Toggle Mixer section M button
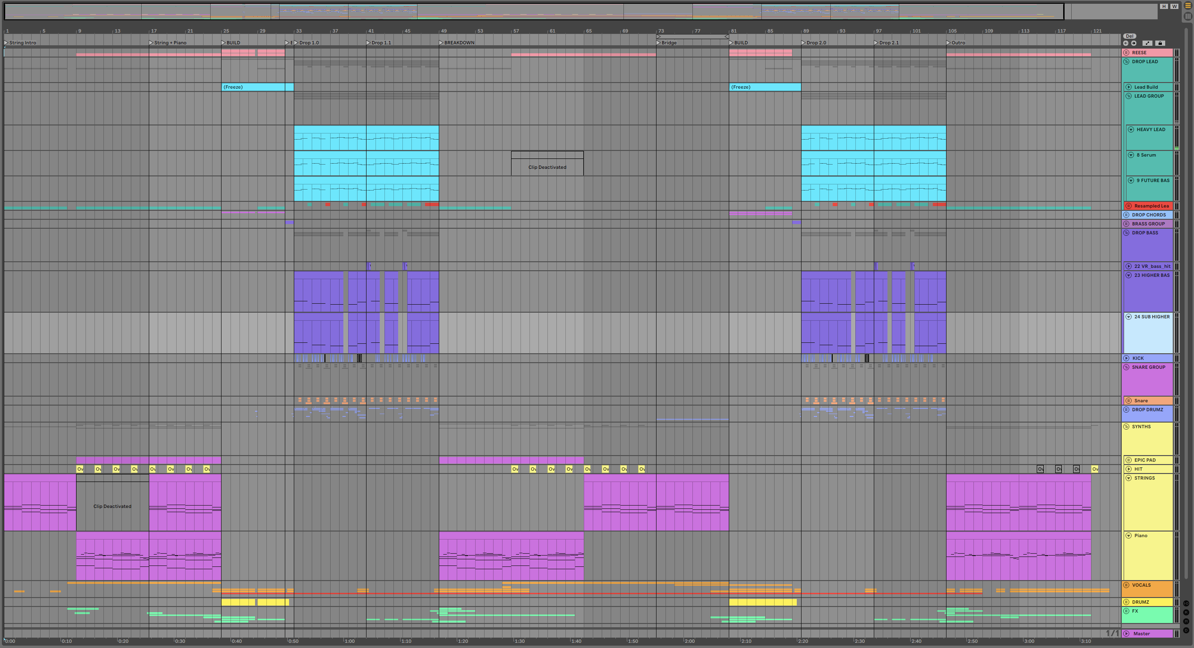This screenshot has width=1194, height=648. [x=1186, y=621]
